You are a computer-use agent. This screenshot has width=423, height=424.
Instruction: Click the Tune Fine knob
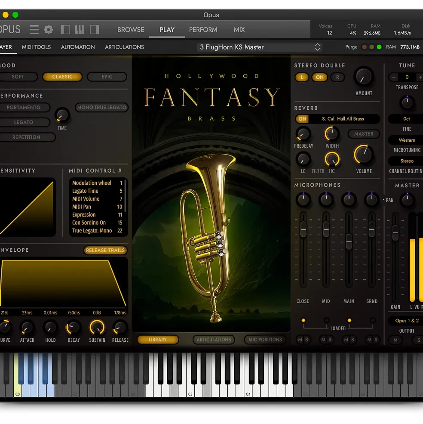(407, 103)
